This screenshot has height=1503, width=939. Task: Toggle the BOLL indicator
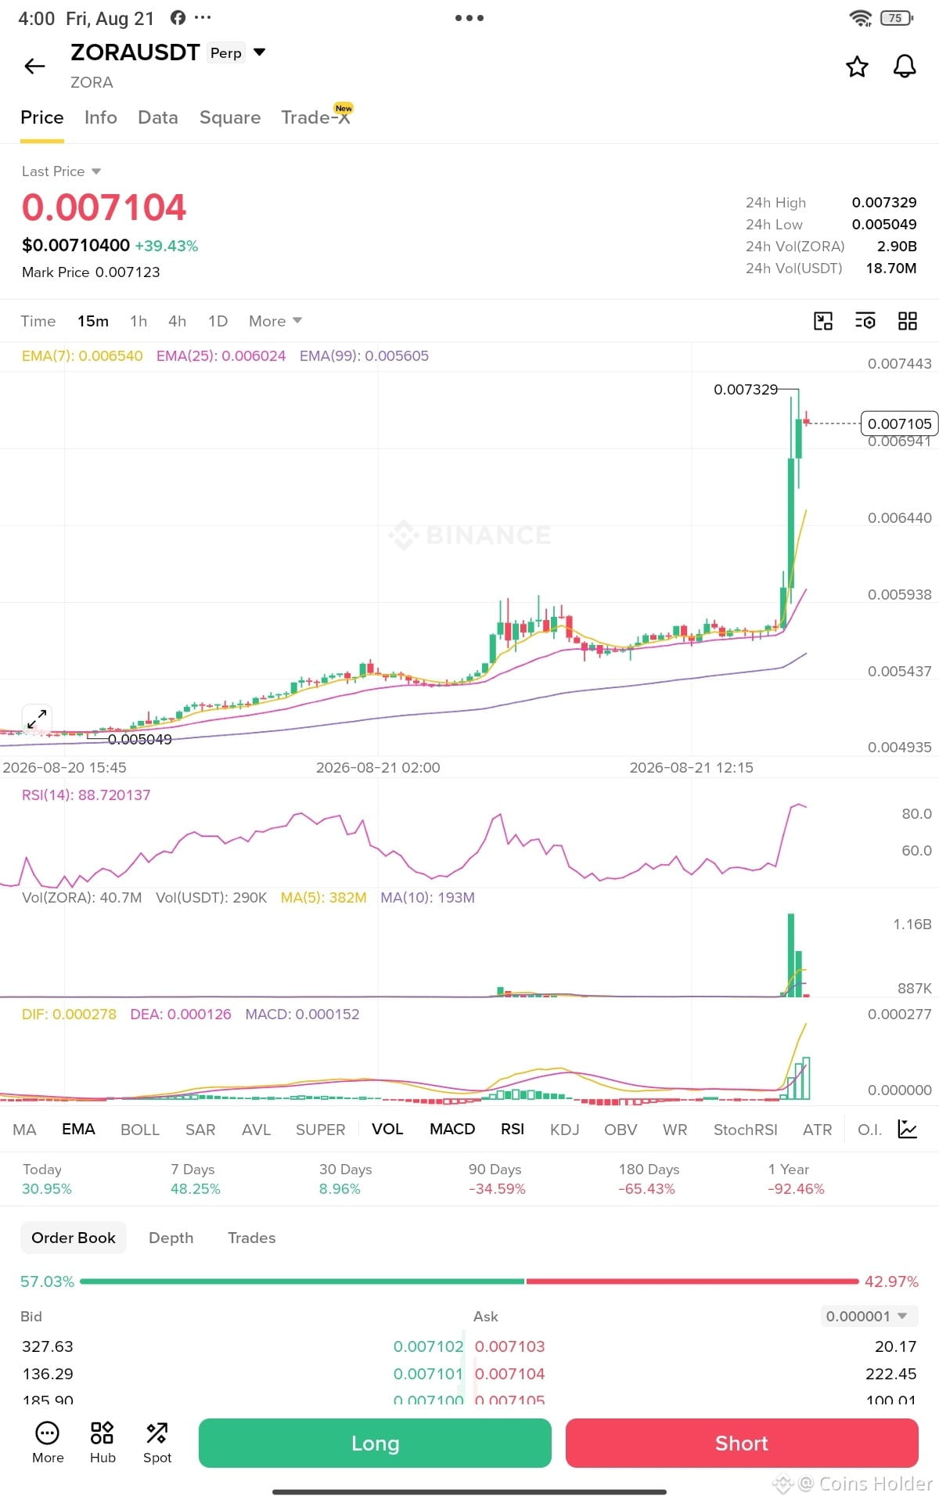(x=140, y=1130)
